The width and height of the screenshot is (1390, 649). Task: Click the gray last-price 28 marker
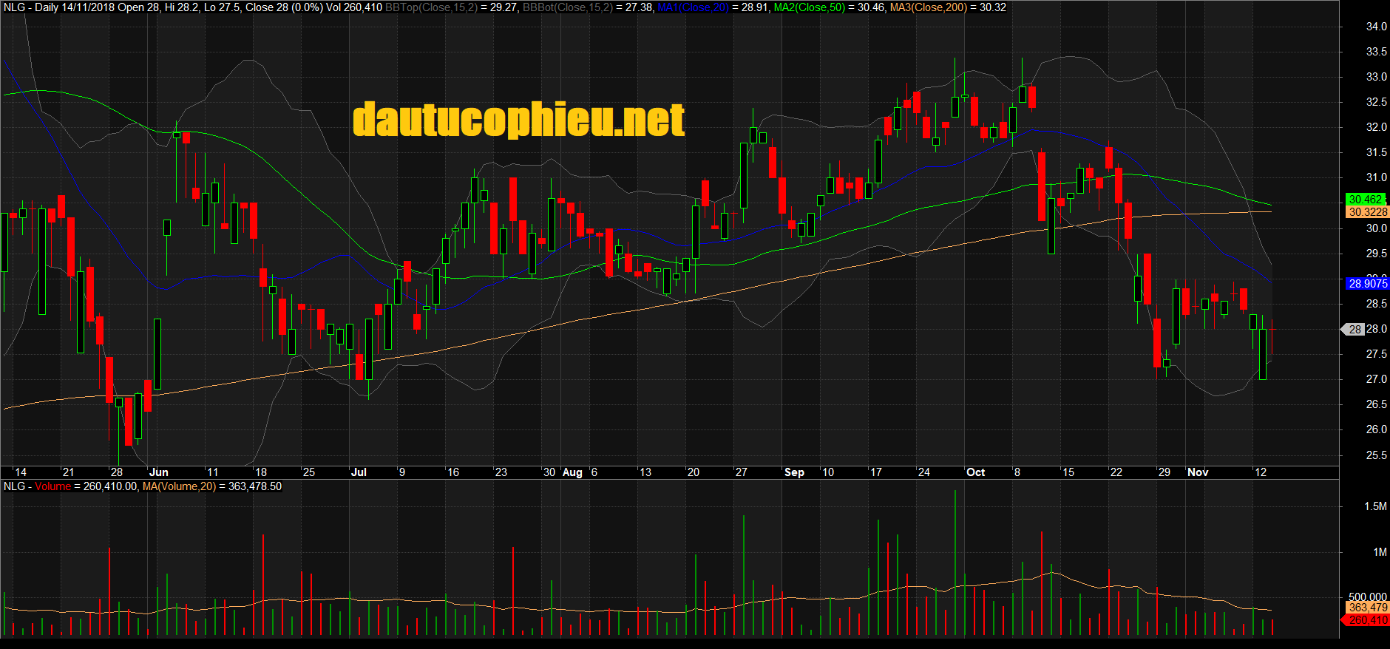[x=1355, y=330]
